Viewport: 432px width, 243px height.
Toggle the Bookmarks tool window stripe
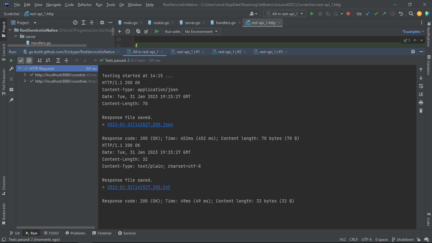(4, 214)
